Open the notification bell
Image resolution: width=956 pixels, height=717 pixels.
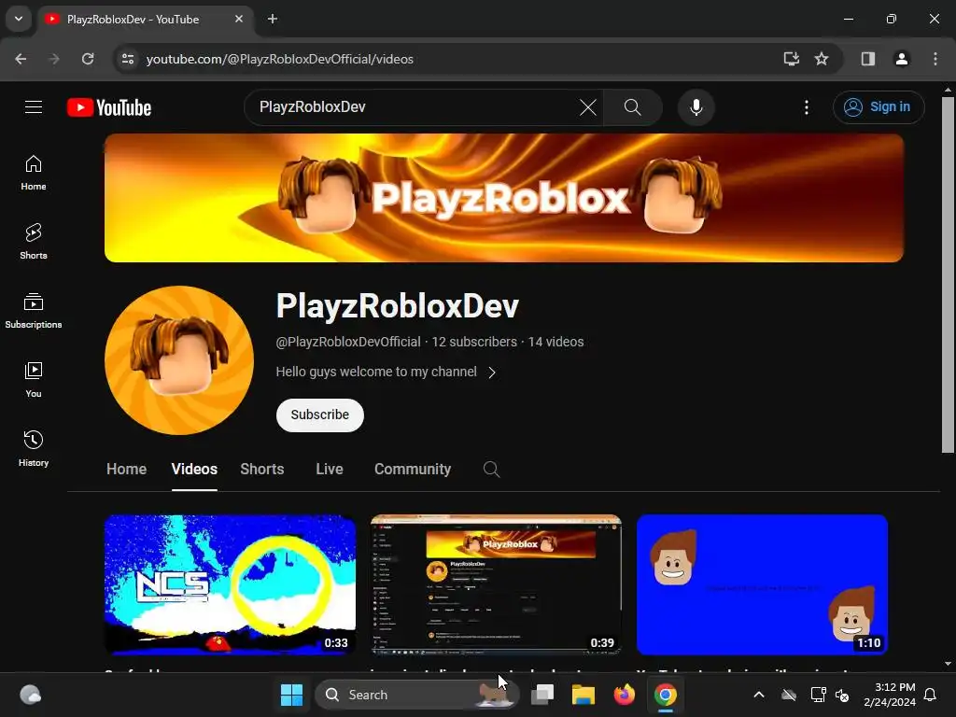coord(931,695)
